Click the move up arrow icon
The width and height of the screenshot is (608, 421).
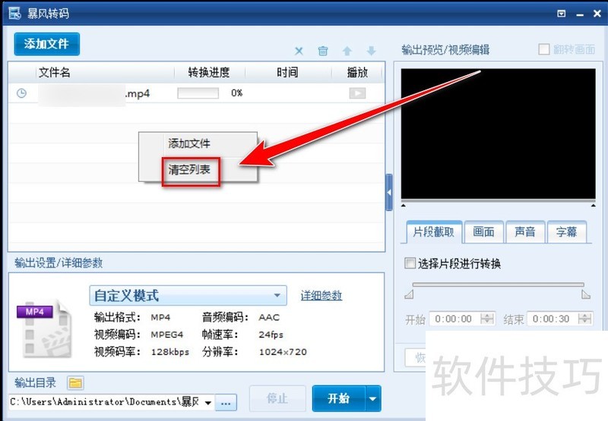point(347,51)
